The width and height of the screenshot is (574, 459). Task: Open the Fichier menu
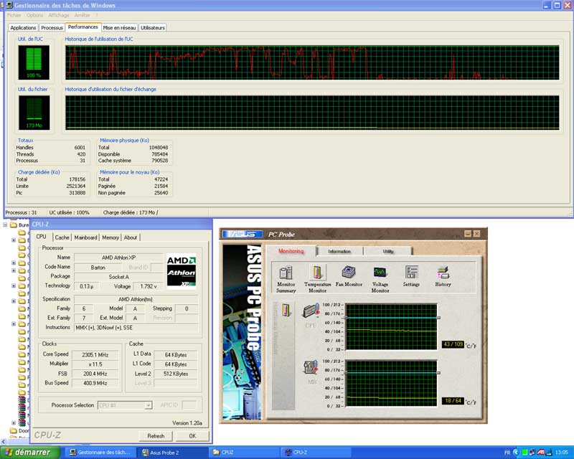(x=14, y=15)
